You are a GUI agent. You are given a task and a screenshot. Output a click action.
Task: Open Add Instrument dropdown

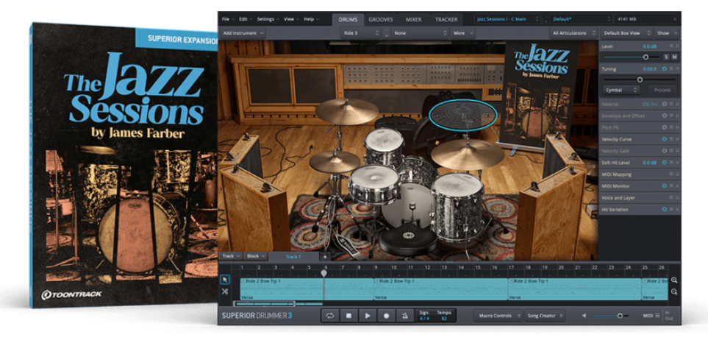243,33
